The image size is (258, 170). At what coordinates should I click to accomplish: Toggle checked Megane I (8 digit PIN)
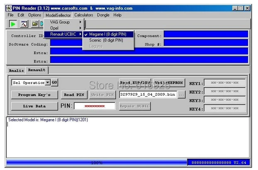pyautogui.click(x=108, y=34)
